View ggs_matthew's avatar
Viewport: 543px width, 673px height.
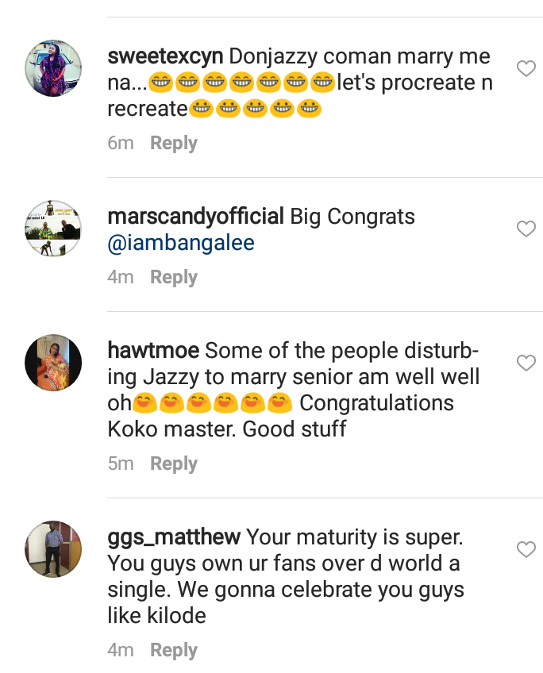coord(54,548)
